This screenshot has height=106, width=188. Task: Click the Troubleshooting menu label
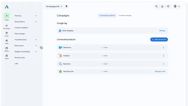point(21,40)
